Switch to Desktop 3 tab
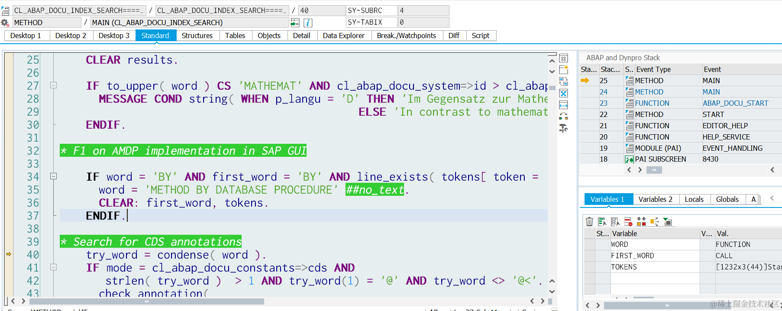 click(114, 36)
